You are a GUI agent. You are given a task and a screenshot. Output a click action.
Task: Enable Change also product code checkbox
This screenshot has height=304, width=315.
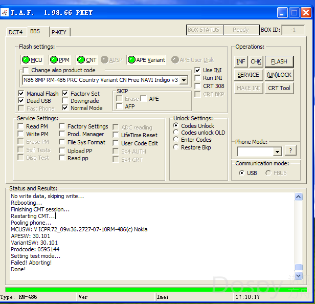coord(26,70)
